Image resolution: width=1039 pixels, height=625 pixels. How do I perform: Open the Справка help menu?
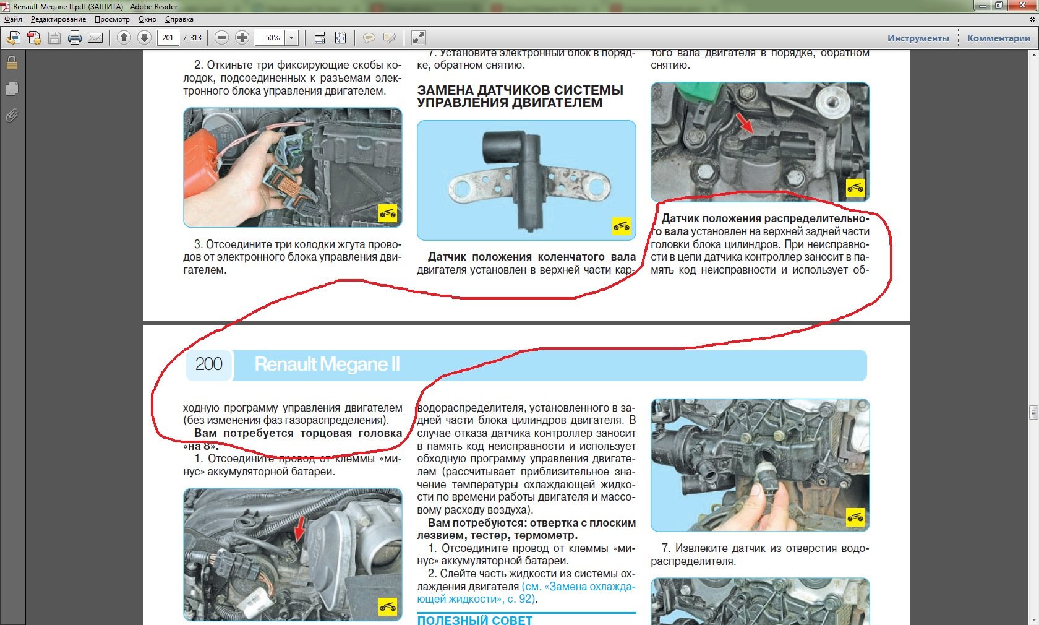click(179, 19)
